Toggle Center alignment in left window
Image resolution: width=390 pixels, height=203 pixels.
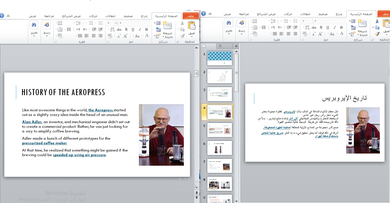pos(94,36)
